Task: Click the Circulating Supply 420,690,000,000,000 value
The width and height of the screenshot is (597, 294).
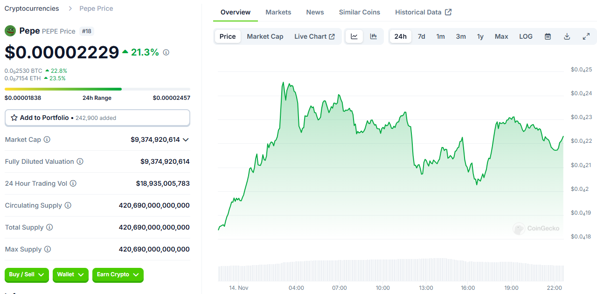Action: coord(154,205)
